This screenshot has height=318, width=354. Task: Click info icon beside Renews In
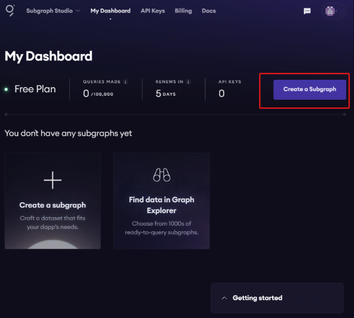188,82
